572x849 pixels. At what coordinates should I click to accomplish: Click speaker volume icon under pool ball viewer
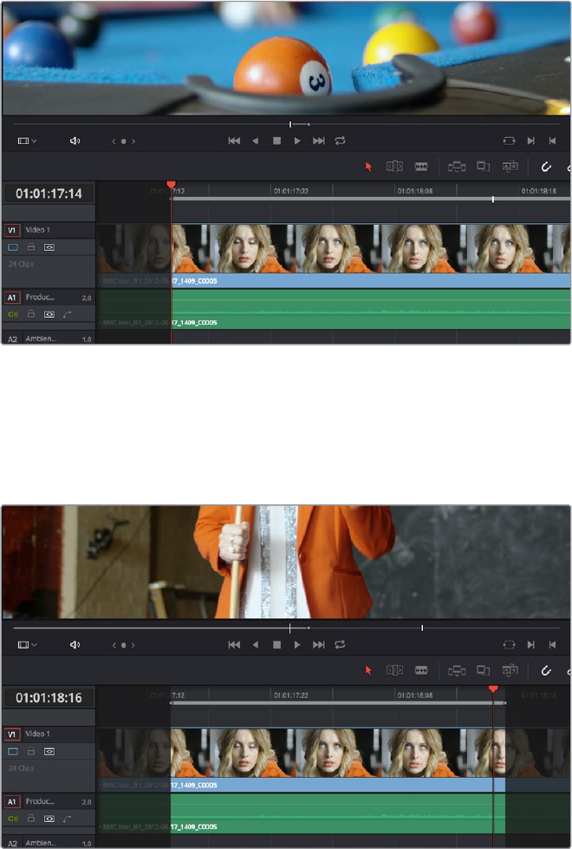click(75, 141)
